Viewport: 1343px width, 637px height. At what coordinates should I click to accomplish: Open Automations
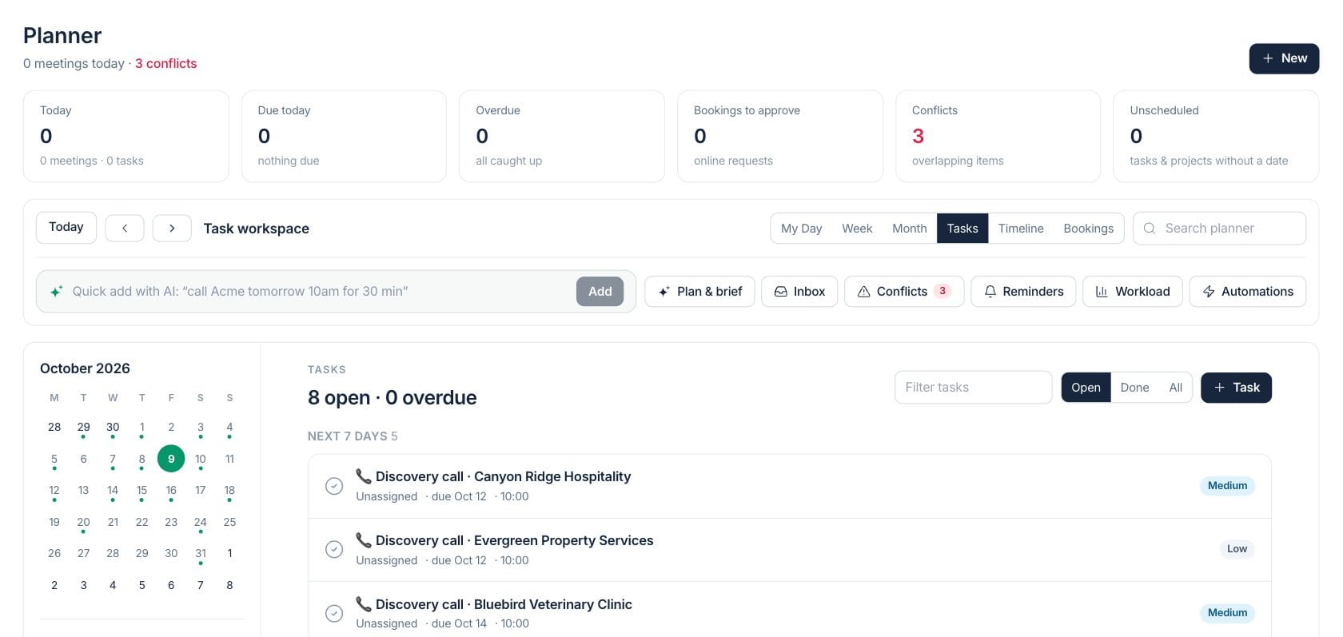point(1248,292)
